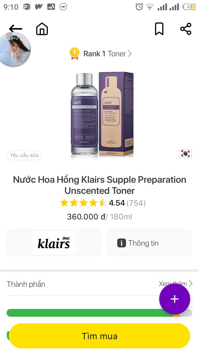Open the Thành phần section
The height and width of the screenshot is (355, 199).
click(26, 284)
